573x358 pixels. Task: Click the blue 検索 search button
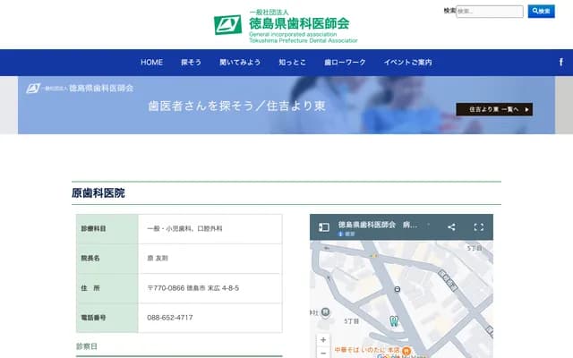coord(541,12)
